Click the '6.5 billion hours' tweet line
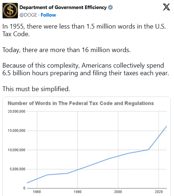Image resolution: width=174 pixels, height=196 pixels. (x=86, y=73)
